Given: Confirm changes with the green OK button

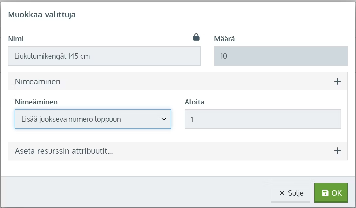Looking at the screenshot, I should pyautogui.click(x=331, y=193).
